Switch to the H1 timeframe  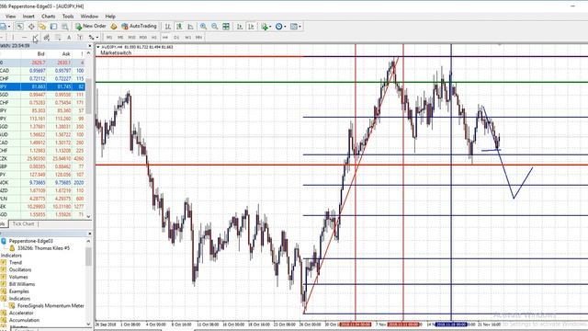click(x=154, y=37)
